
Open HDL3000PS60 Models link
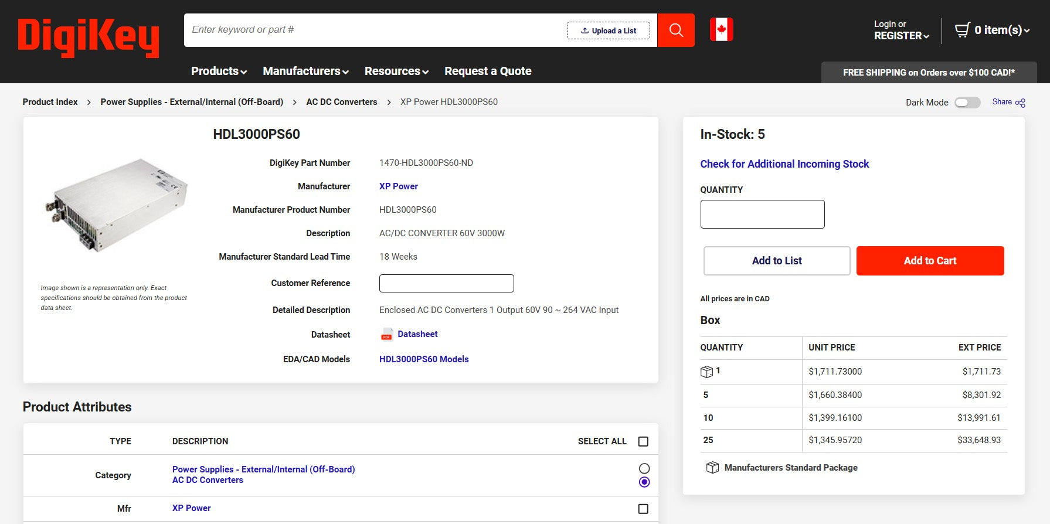(424, 359)
